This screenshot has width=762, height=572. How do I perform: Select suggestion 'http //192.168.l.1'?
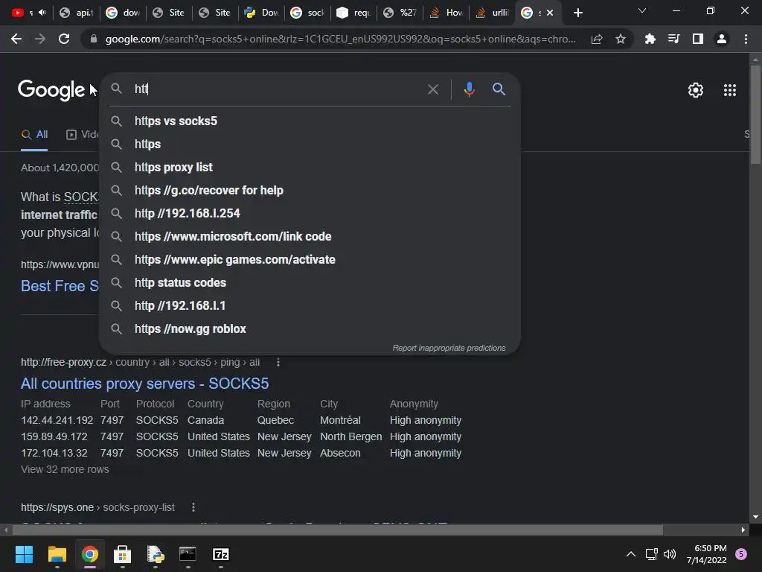pos(310,306)
